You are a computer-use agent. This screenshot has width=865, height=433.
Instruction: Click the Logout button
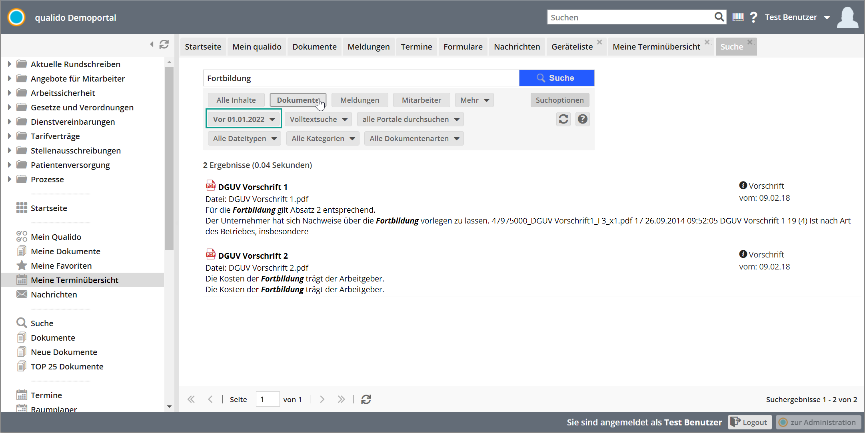coord(749,422)
